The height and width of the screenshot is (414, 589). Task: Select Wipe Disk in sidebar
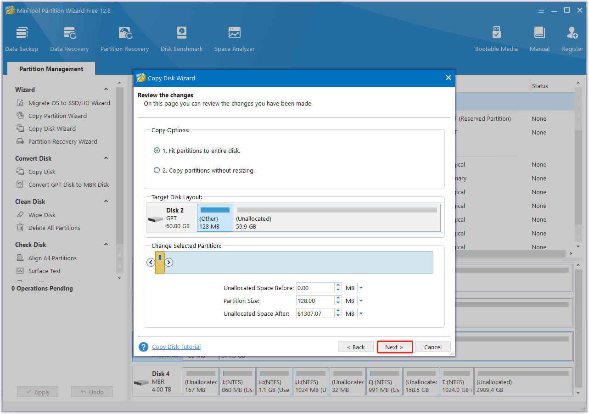pos(42,215)
